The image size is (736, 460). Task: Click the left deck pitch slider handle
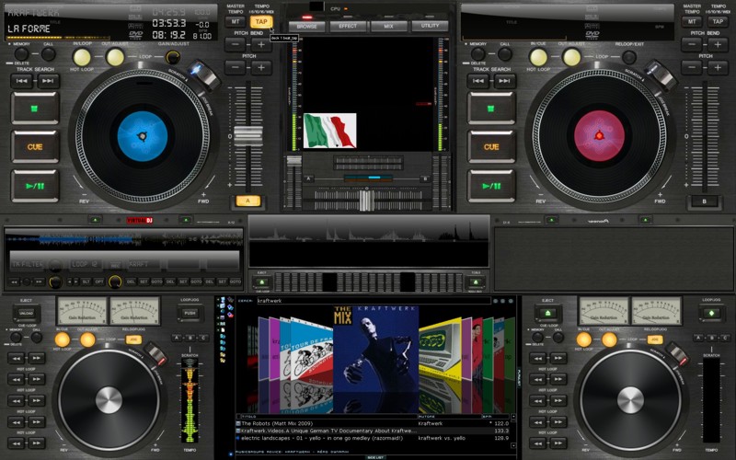pos(247,135)
